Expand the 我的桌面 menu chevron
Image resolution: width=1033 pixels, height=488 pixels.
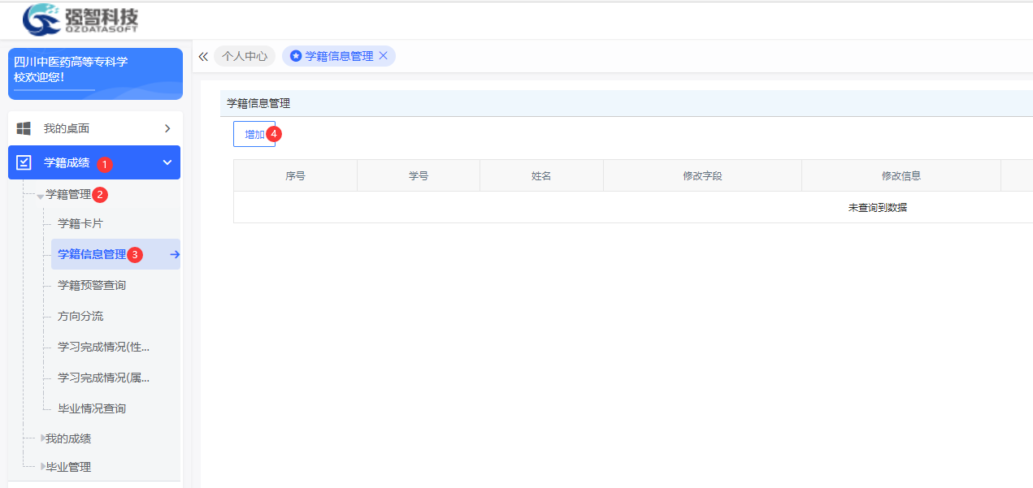167,128
